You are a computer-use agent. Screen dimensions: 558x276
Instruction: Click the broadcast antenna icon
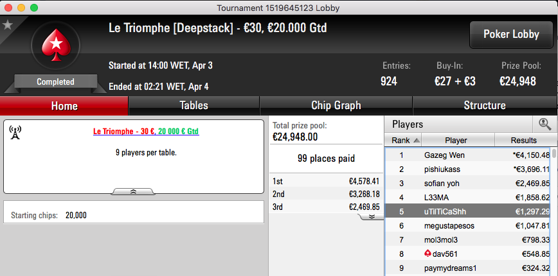15,132
